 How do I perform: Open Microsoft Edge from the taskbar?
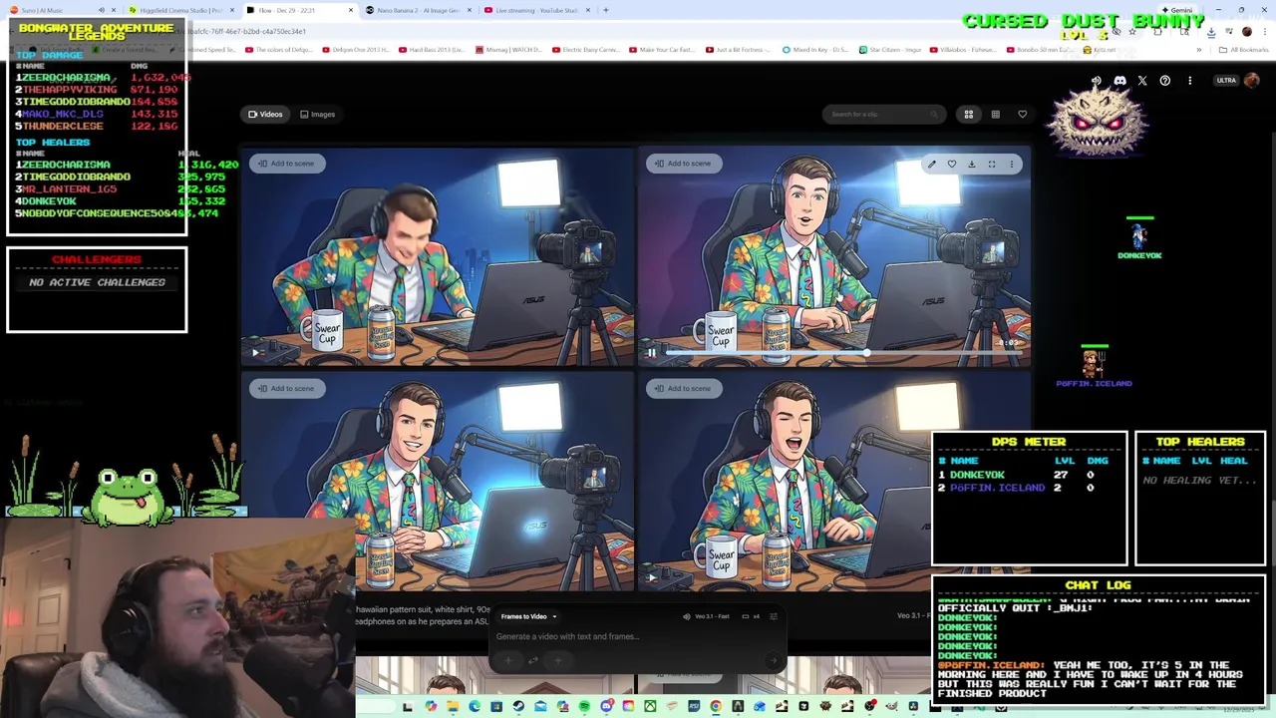(x=475, y=706)
